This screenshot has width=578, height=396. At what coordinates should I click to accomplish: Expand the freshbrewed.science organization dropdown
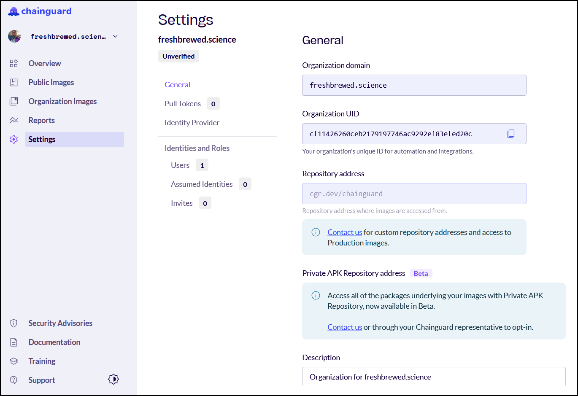pos(115,36)
